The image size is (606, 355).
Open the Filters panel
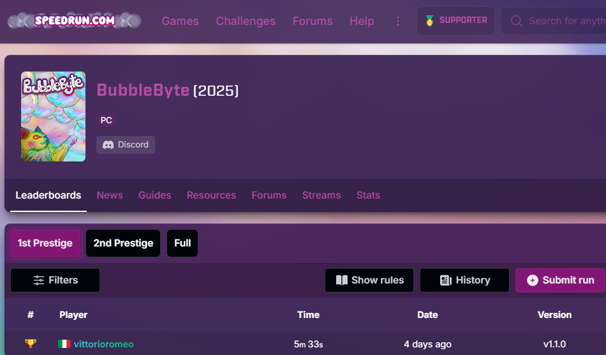tap(55, 280)
